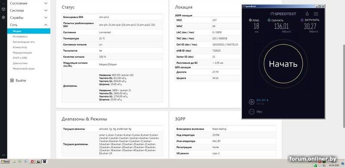
Task: Click the MCC value 257
Action: pyautogui.click(x=214, y=20)
